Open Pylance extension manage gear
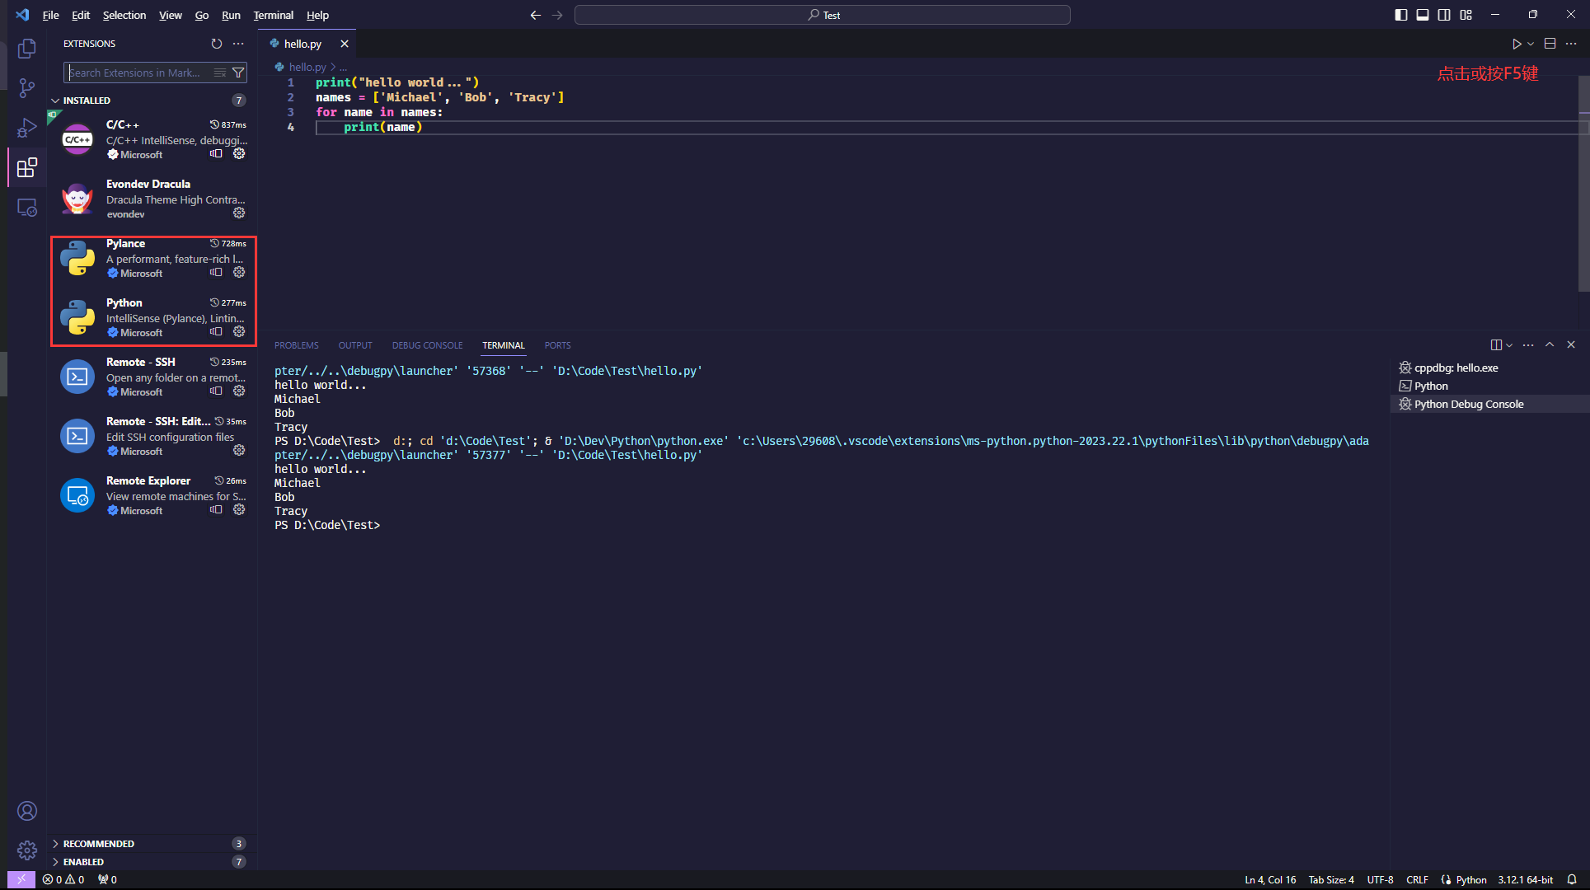Image resolution: width=1590 pixels, height=890 pixels. tap(239, 272)
